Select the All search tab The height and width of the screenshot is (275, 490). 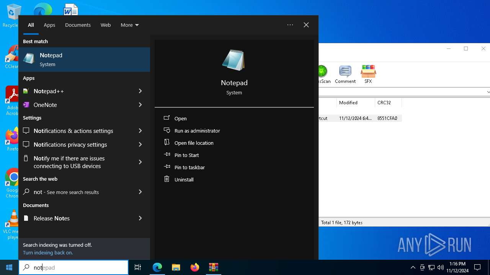click(31, 25)
